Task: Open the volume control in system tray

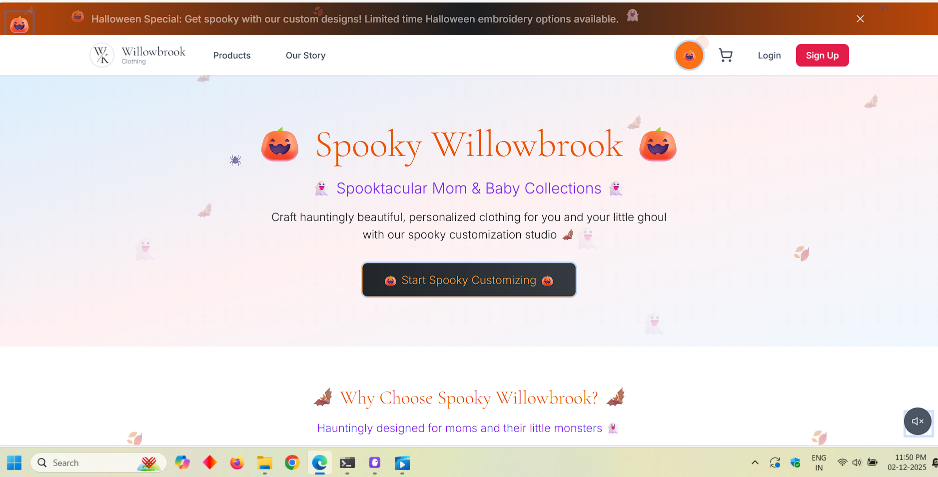Action: 857,462
